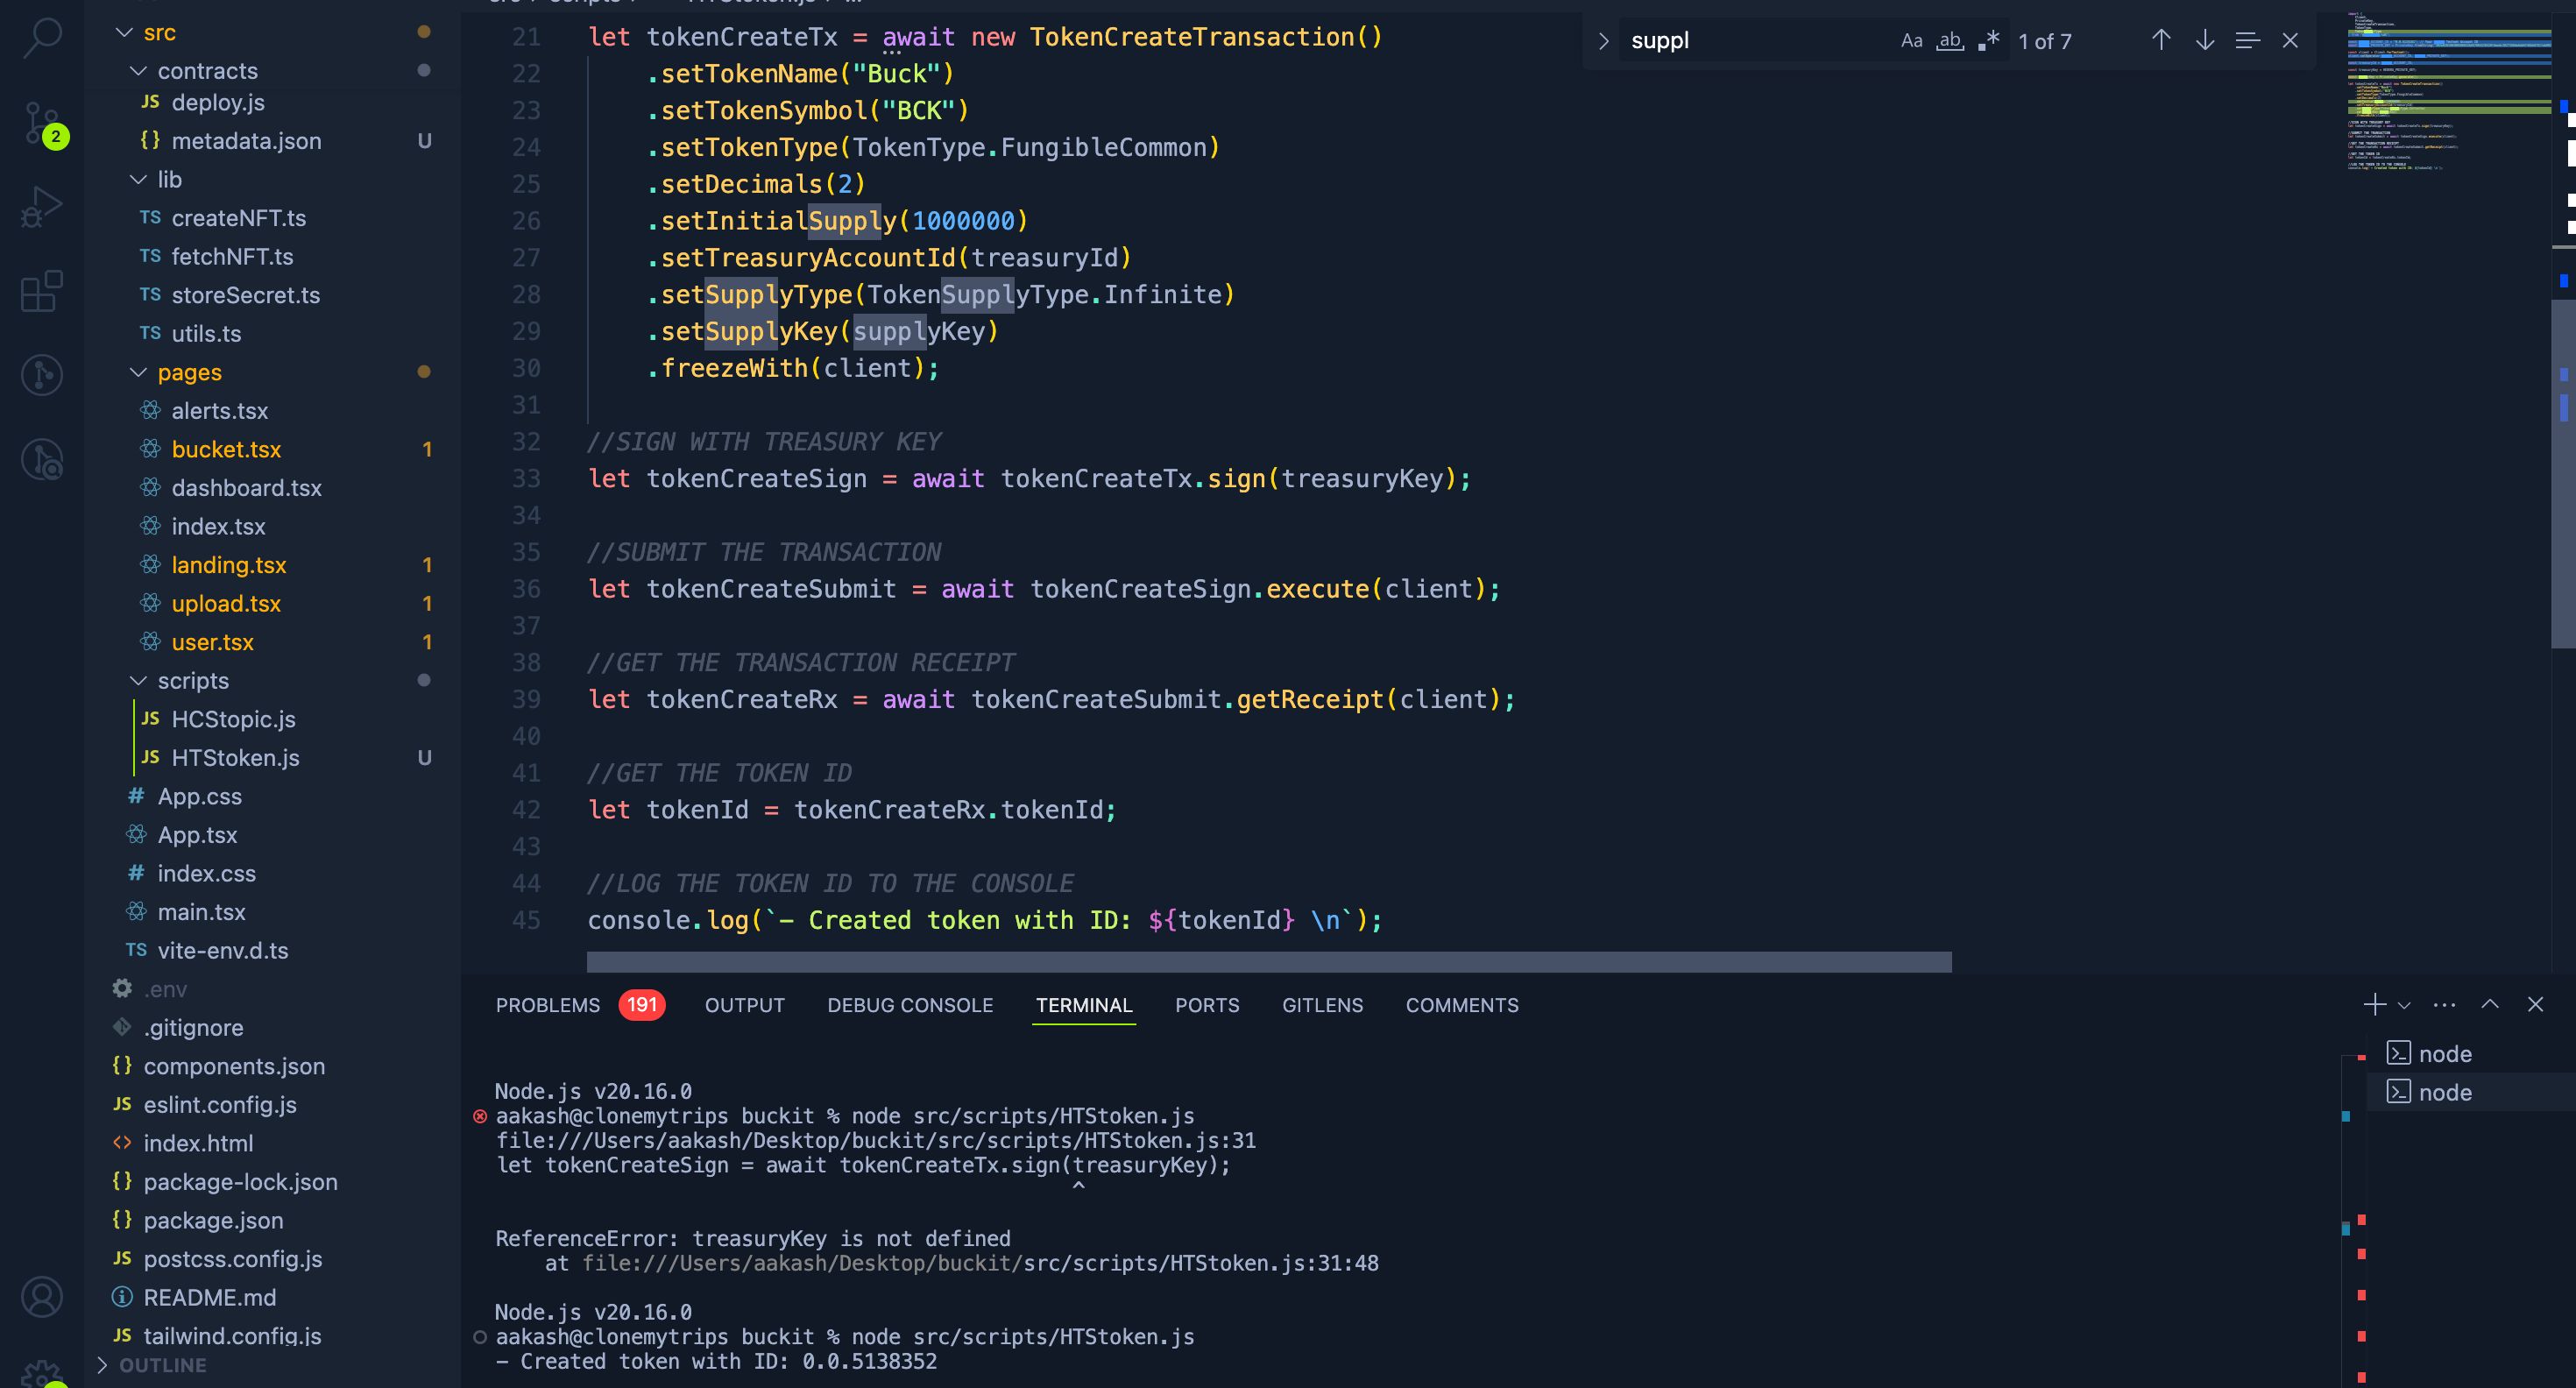Open bucket.tsx file
The height and width of the screenshot is (1388, 2576).
pos(226,449)
